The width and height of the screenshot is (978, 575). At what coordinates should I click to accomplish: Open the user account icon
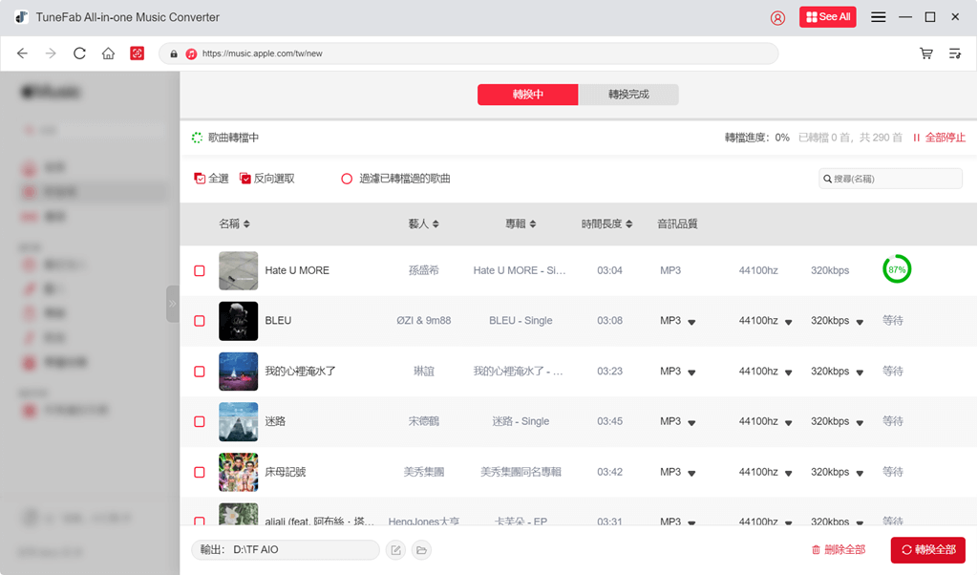pyautogui.click(x=777, y=17)
